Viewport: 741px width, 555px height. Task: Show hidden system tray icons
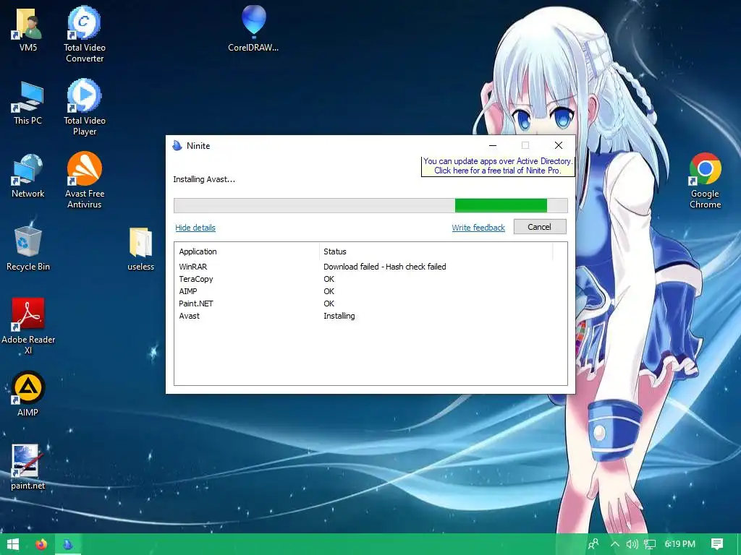615,544
